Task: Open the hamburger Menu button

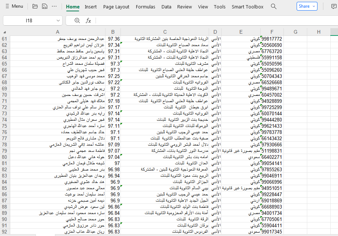Action: pyautogui.click(x=14, y=6)
